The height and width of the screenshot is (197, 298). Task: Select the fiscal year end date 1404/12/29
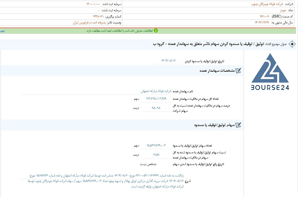coord(262,23)
